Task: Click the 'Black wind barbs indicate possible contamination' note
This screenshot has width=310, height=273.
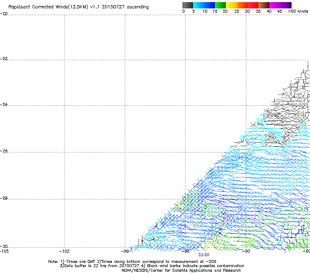Action: 196,266
